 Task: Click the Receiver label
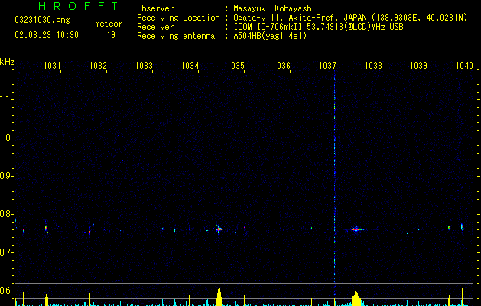pos(155,27)
